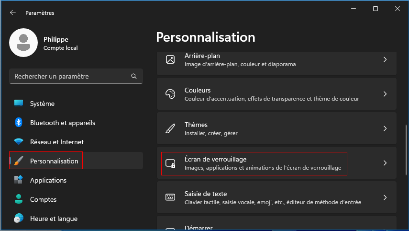
Task: Expand Couleurs settings via the chevron arrow
Action: 385,94
